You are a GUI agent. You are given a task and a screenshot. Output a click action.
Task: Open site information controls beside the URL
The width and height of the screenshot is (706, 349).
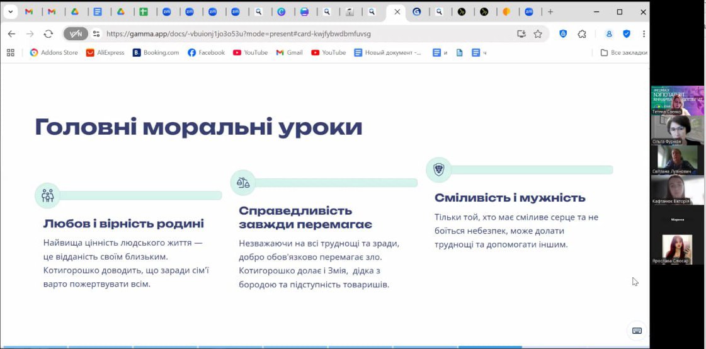tap(96, 34)
